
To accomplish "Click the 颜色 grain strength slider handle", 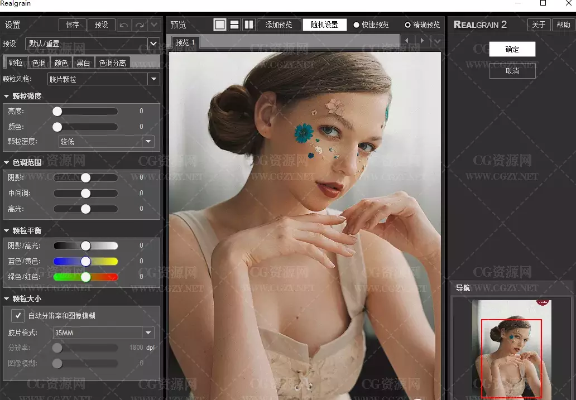I will click(57, 127).
